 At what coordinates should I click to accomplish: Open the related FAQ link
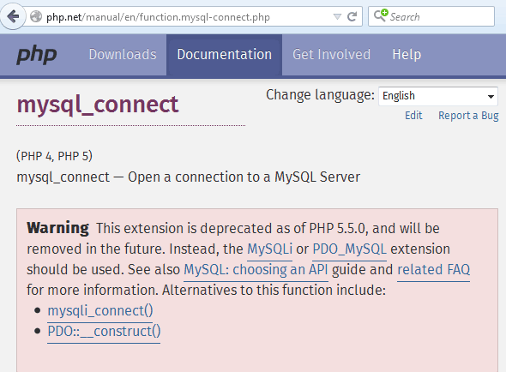[433, 270]
